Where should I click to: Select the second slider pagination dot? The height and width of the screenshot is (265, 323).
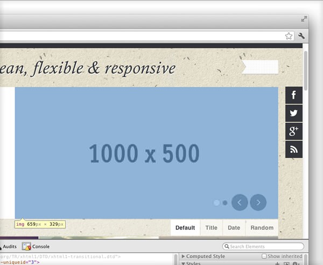225,203
